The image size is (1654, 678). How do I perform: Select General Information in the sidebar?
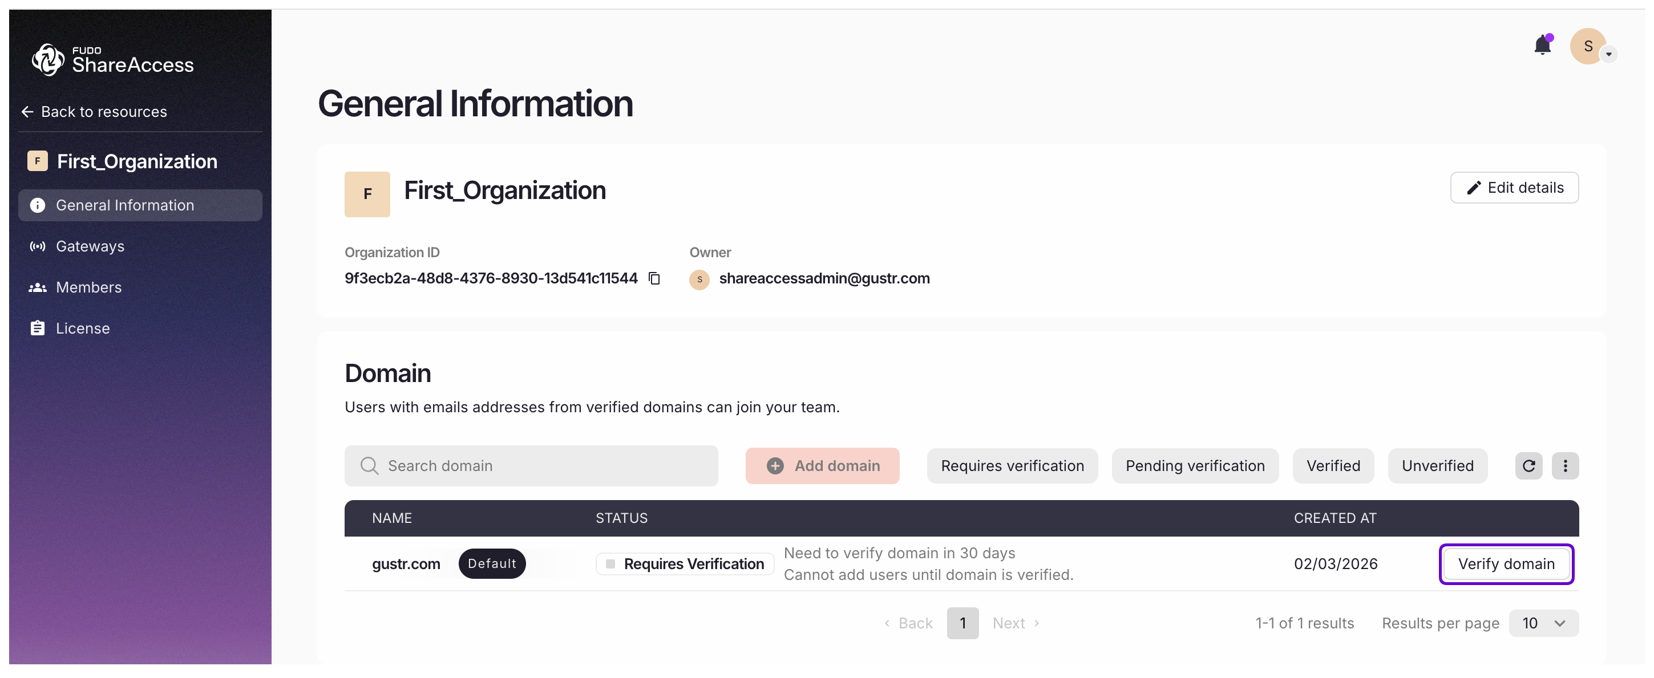pos(124,205)
